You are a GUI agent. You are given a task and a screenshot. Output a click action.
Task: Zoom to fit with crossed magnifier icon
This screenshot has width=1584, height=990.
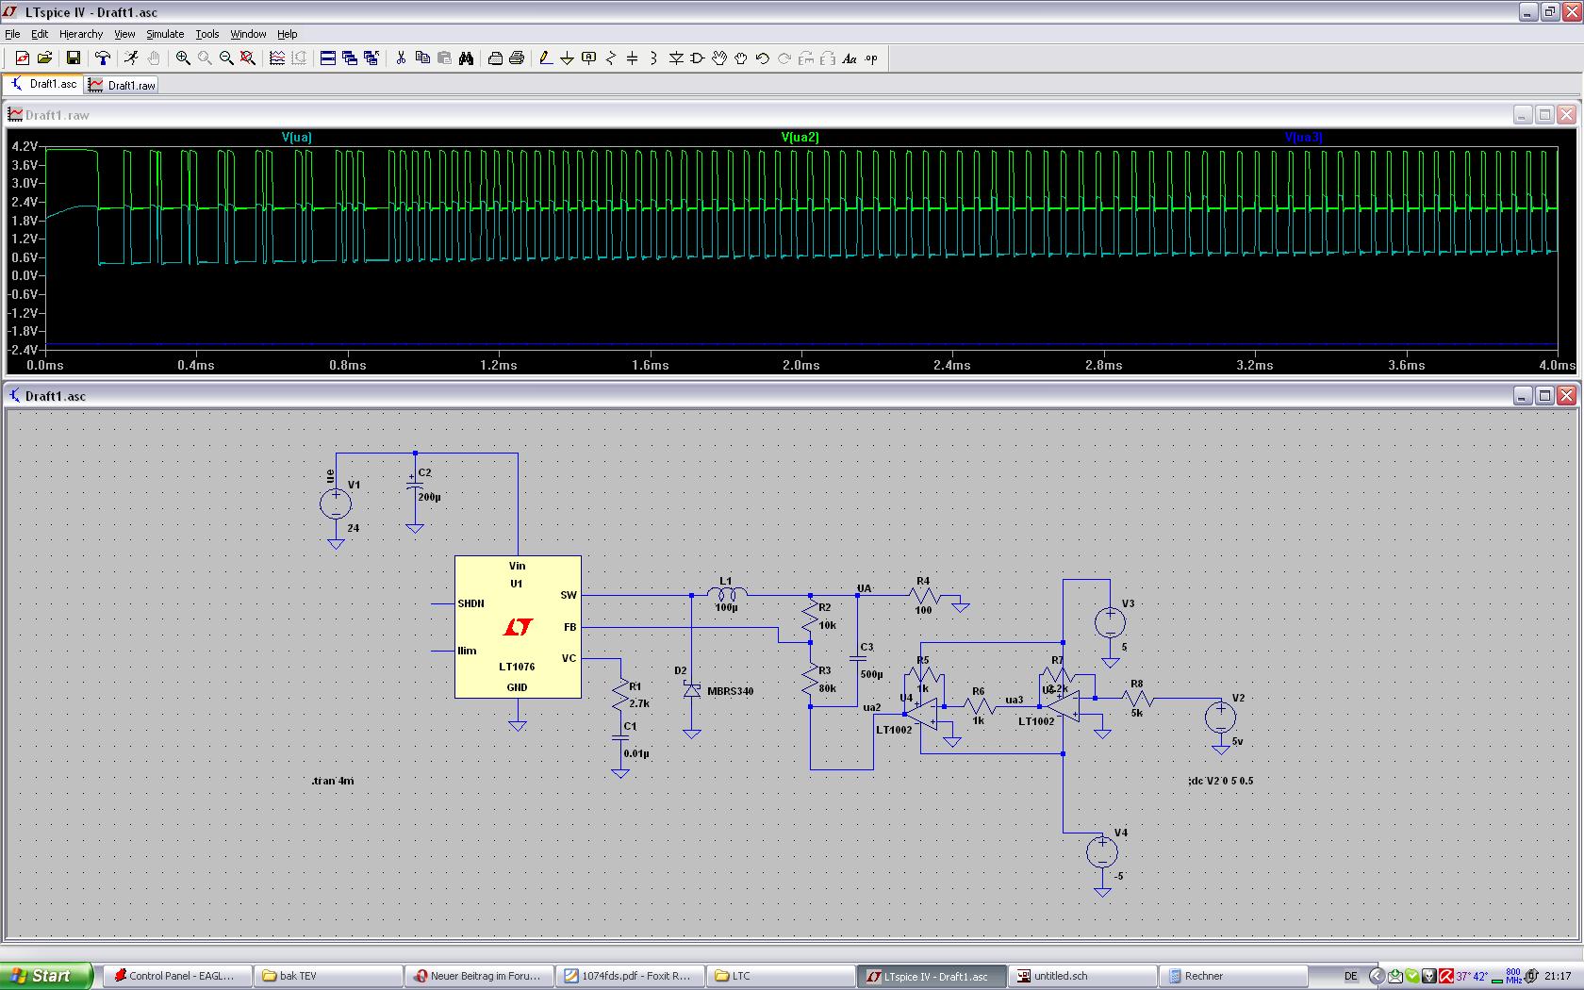[248, 58]
